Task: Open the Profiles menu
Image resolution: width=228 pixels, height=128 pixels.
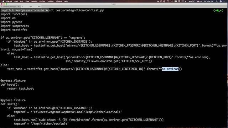Action: 42,1
